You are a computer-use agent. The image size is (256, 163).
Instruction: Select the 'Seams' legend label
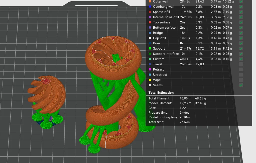[158, 85]
